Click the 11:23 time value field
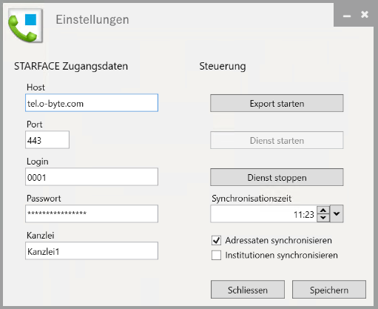This screenshot has height=309, width=378. (x=263, y=214)
